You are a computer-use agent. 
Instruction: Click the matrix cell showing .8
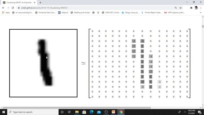(142, 41)
